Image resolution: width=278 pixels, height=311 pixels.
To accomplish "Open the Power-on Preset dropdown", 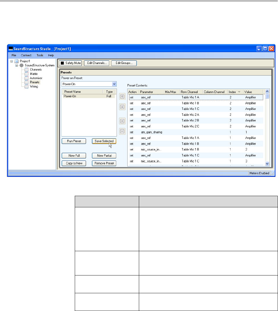I will [114, 84].
